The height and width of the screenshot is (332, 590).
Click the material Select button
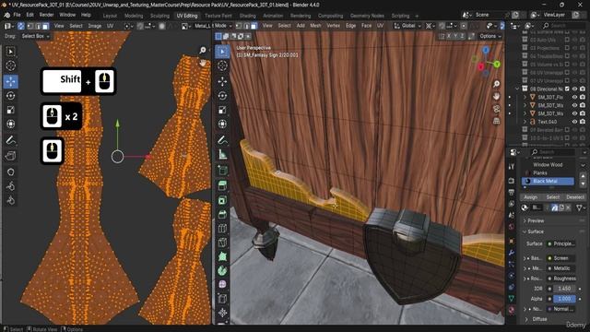point(553,197)
